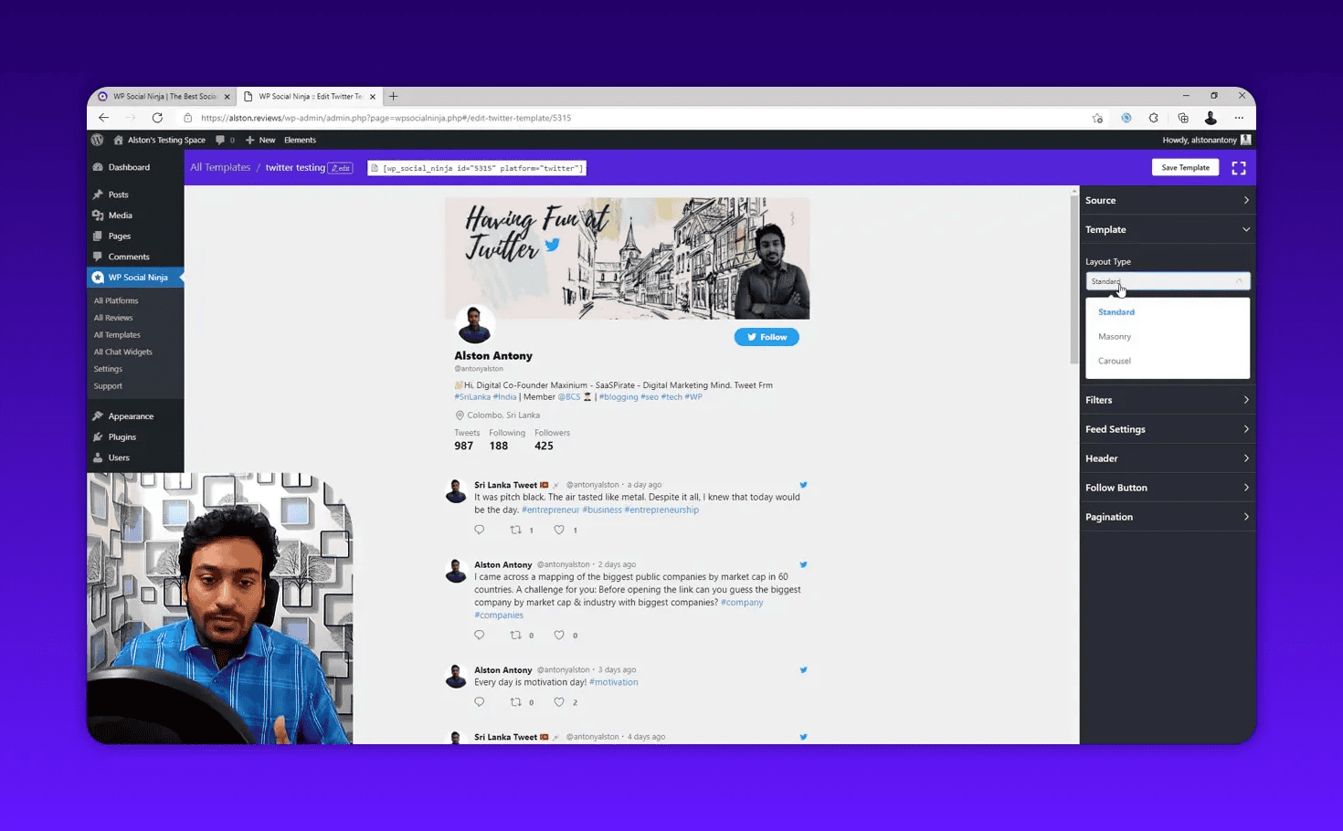Click the fullscreen icon beside Save Template

pos(1239,167)
